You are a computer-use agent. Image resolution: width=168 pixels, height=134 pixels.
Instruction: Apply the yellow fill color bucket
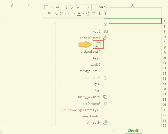tap(88, 13)
